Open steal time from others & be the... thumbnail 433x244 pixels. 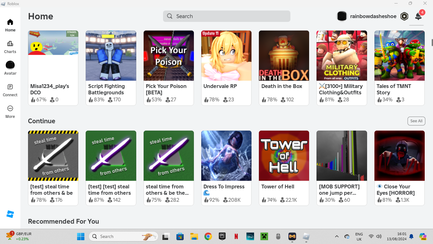click(x=169, y=156)
